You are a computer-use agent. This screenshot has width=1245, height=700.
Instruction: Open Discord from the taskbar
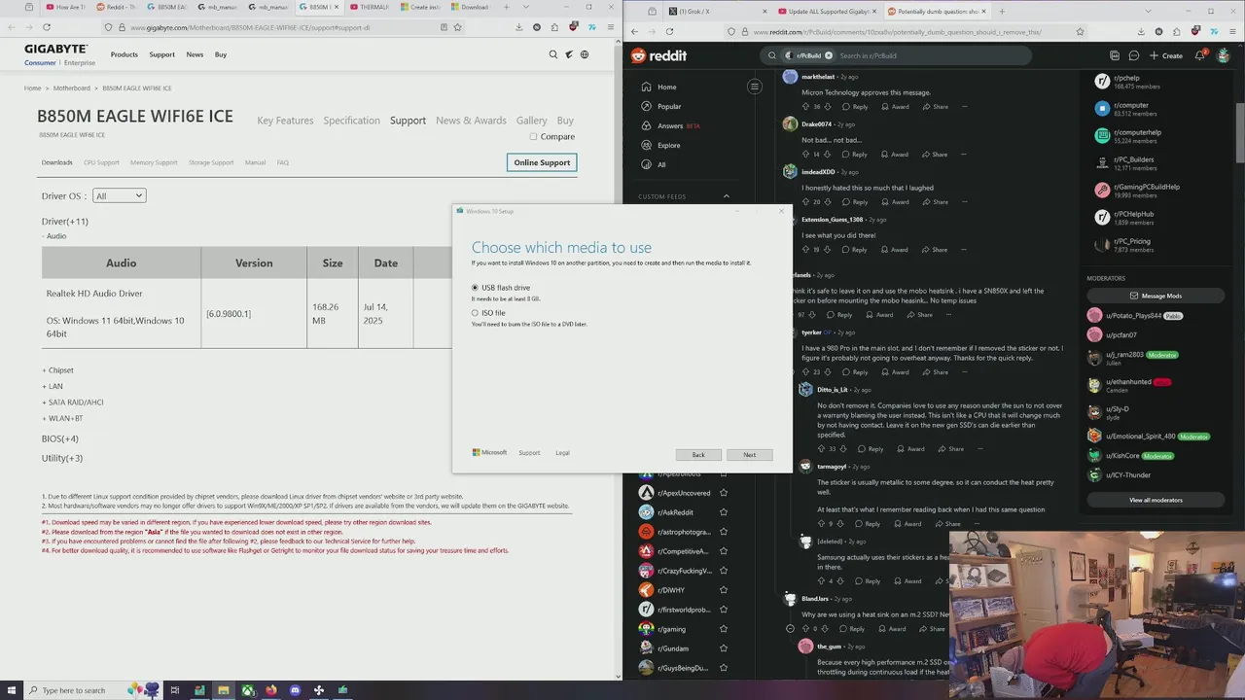295,690
